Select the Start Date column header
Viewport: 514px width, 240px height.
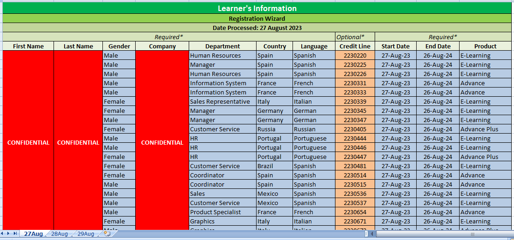coord(396,46)
